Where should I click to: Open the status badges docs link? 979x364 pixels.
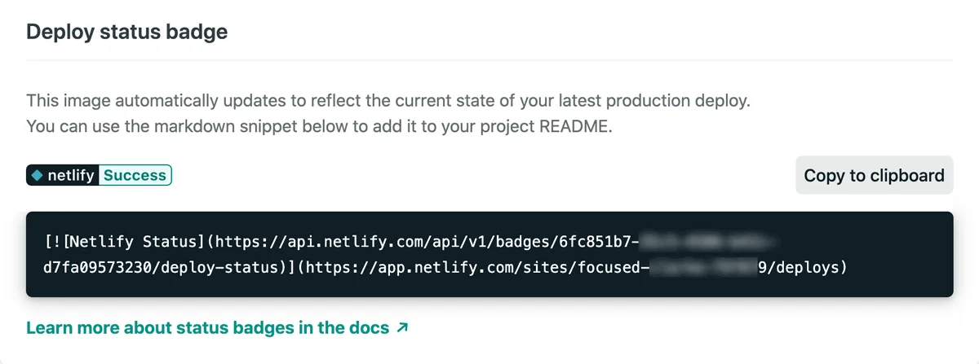(217, 328)
